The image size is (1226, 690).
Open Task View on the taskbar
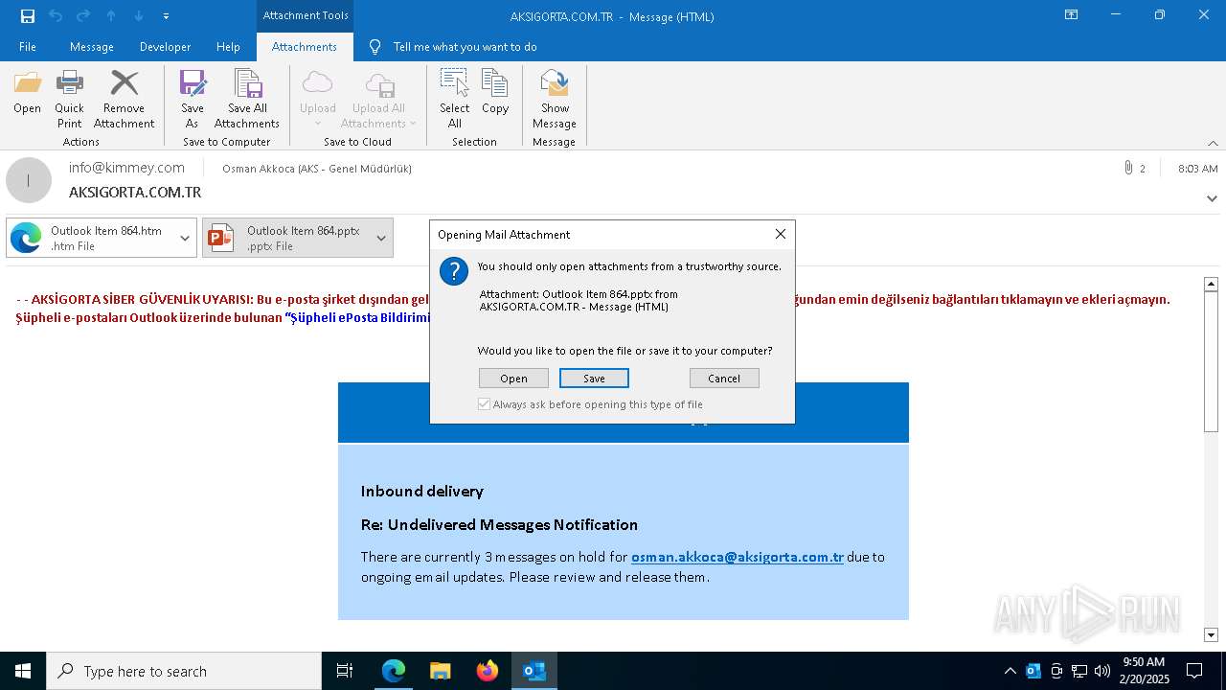345,671
